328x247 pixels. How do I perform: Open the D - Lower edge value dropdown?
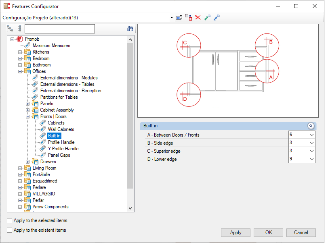click(312, 159)
